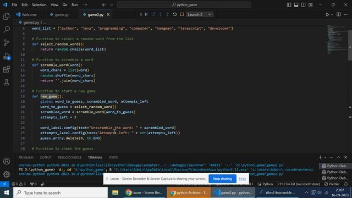
Task: Open the Testing flask view
Action: (x=7, y=82)
